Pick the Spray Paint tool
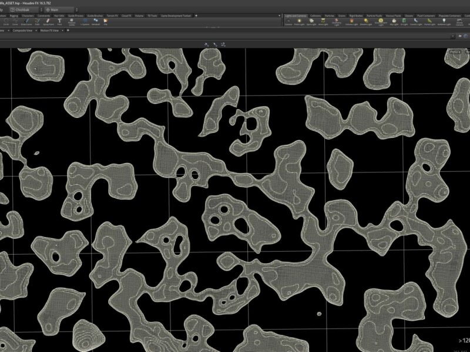Viewport: 470px width, 352px height. pos(48,22)
